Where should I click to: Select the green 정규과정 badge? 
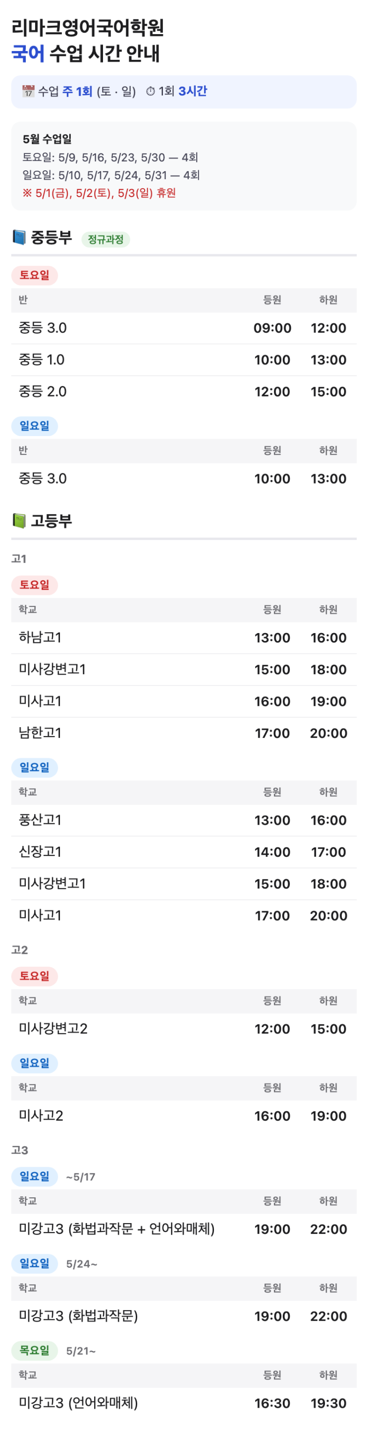[105, 240]
